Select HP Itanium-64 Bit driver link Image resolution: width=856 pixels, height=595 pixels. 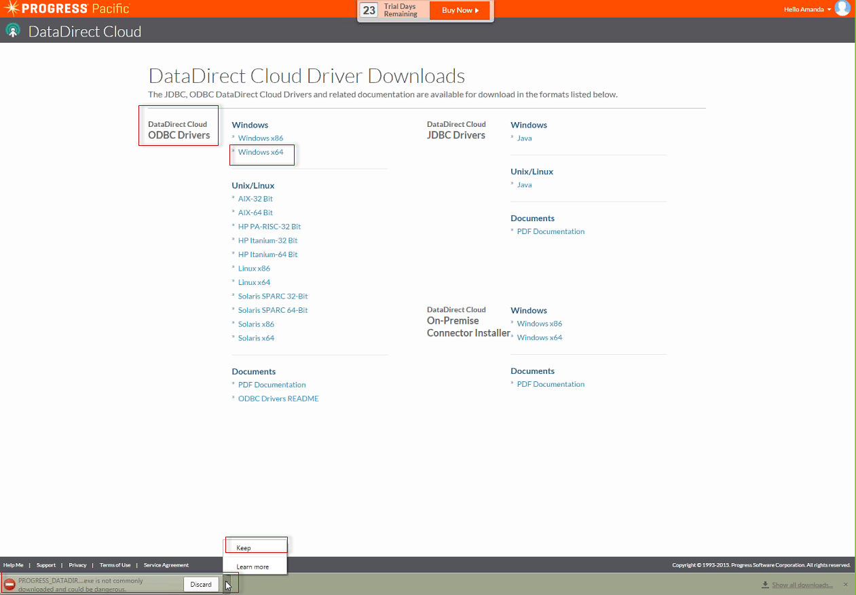(x=267, y=254)
